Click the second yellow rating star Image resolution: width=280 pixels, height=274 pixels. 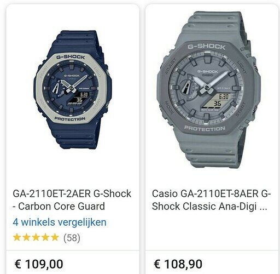point(26,237)
